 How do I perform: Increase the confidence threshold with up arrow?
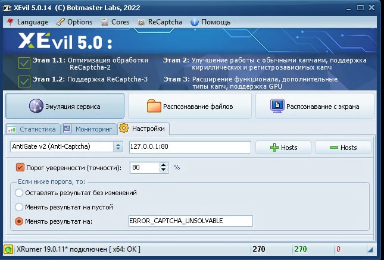163,165
